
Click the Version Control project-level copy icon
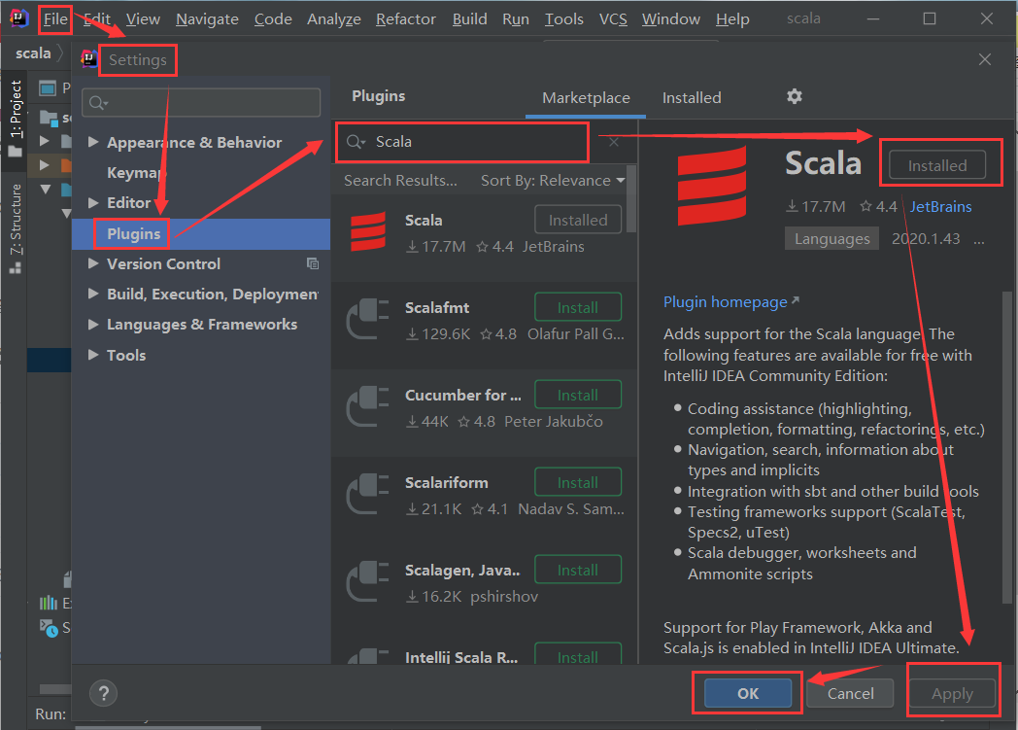pos(312,263)
